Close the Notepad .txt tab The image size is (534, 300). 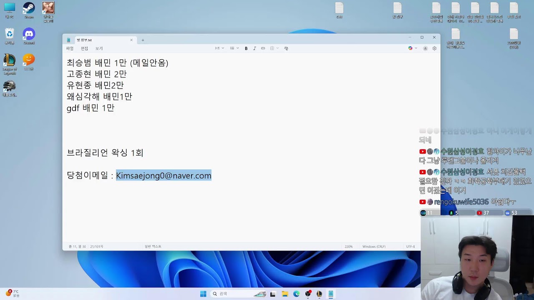pos(131,40)
